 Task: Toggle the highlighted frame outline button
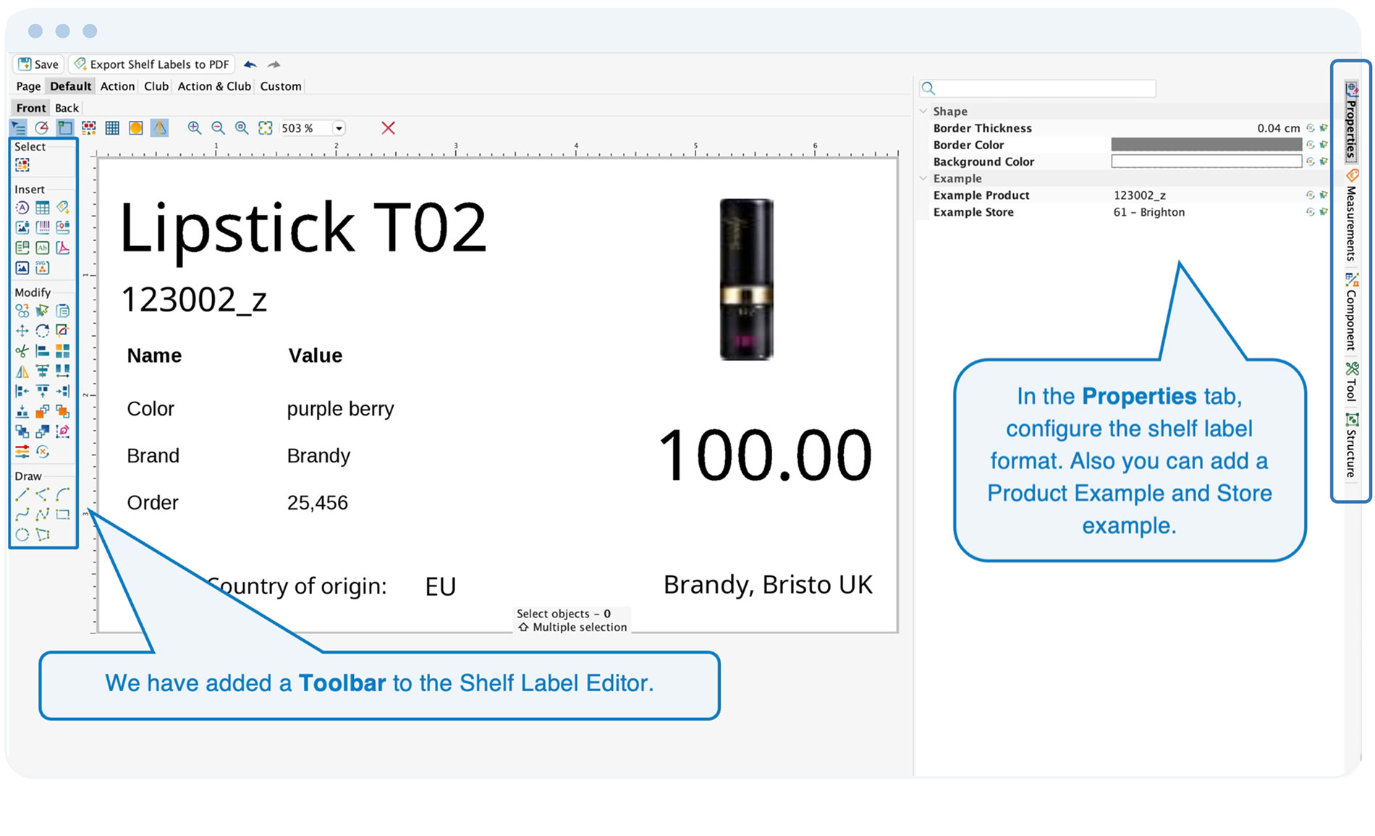click(65, 128)
